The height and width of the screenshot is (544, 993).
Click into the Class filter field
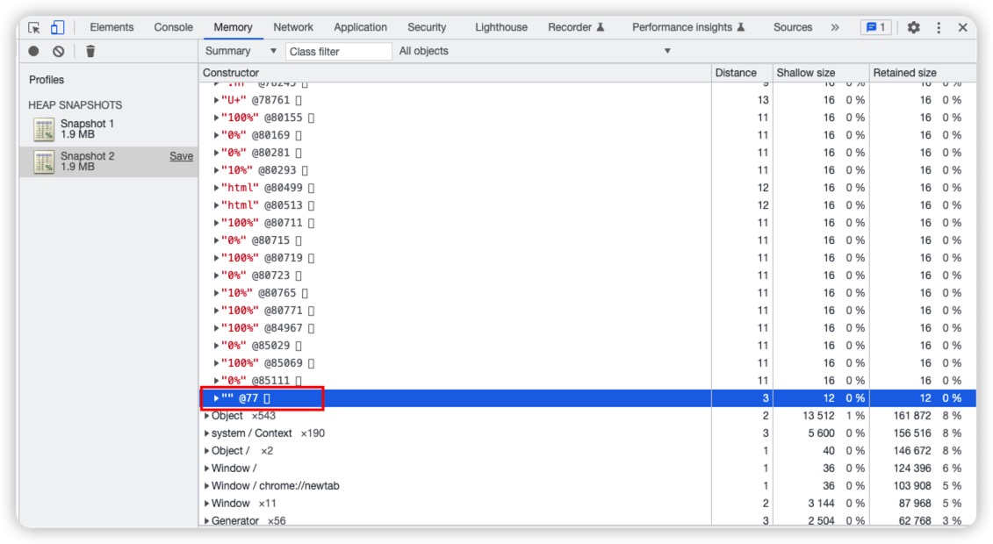point(339,52)
